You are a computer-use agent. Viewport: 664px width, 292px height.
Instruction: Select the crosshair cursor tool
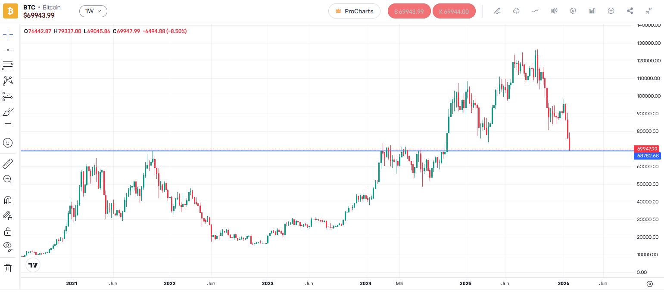pos(8,35)
